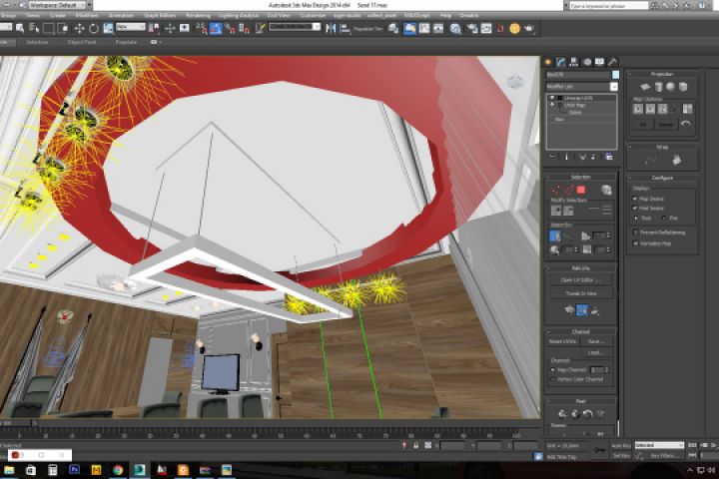Screen dimensions: 719x479
Task: Apply Planar projection map
Action: tap(645, 87)
